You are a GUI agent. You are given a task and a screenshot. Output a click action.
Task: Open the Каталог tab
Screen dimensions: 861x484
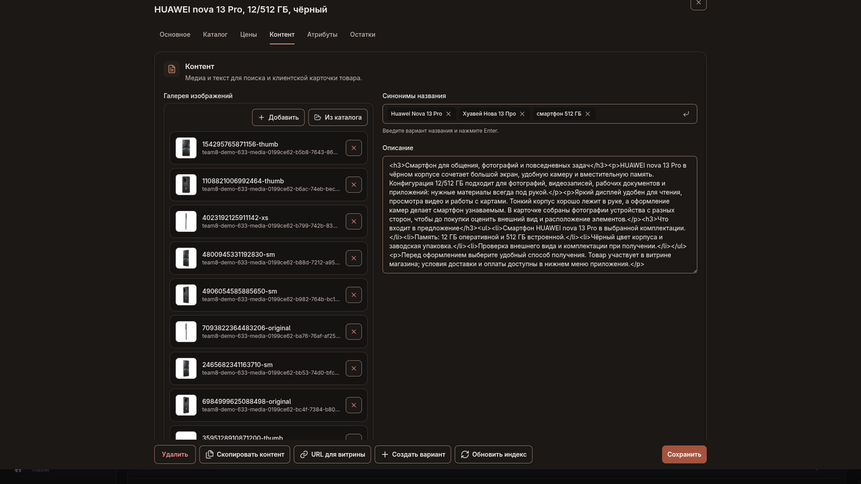click(x=215, y=35)
